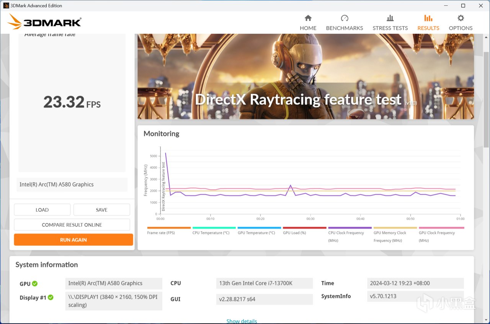Click the 23.32 FPS score value
Image resolution: width=490 pixels, height=324 pixels.
click(x=72, y=102)
